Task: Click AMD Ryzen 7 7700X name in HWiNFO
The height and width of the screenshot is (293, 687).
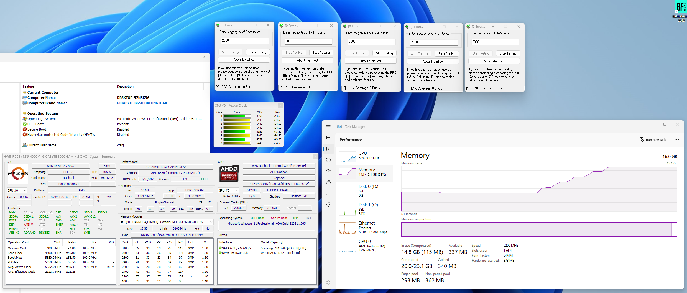Action: point(60,166)
